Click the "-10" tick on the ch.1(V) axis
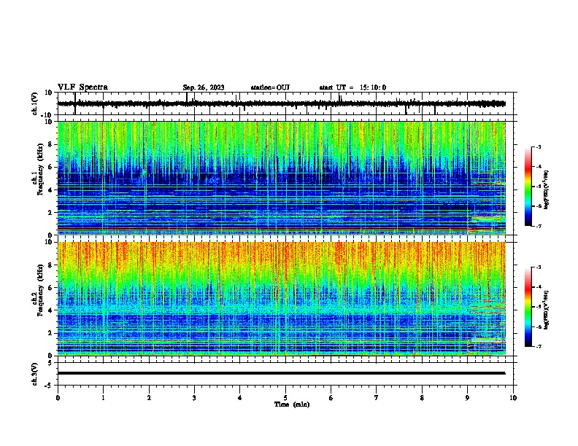This screenshot has width=578, height=446. coord(46,115)
